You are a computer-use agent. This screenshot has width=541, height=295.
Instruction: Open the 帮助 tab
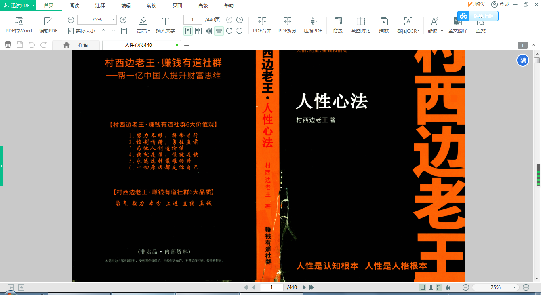coord(229,5)
